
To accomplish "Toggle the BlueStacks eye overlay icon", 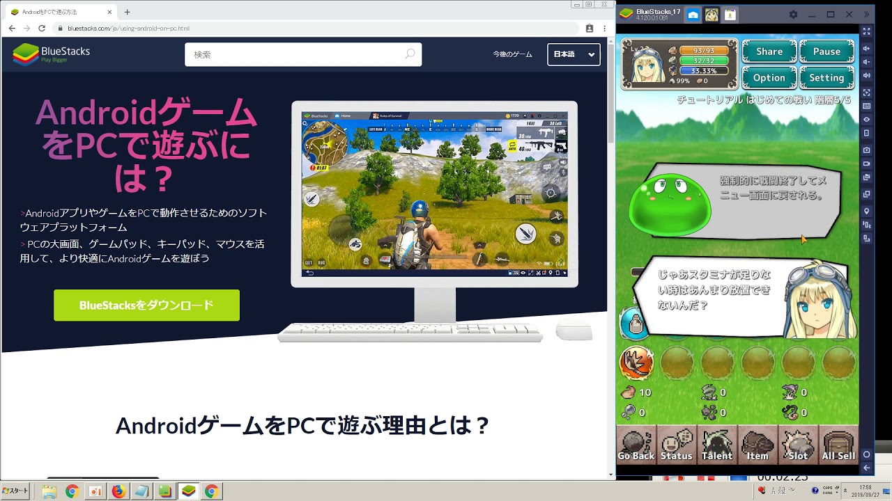I will tap(866, 120).
